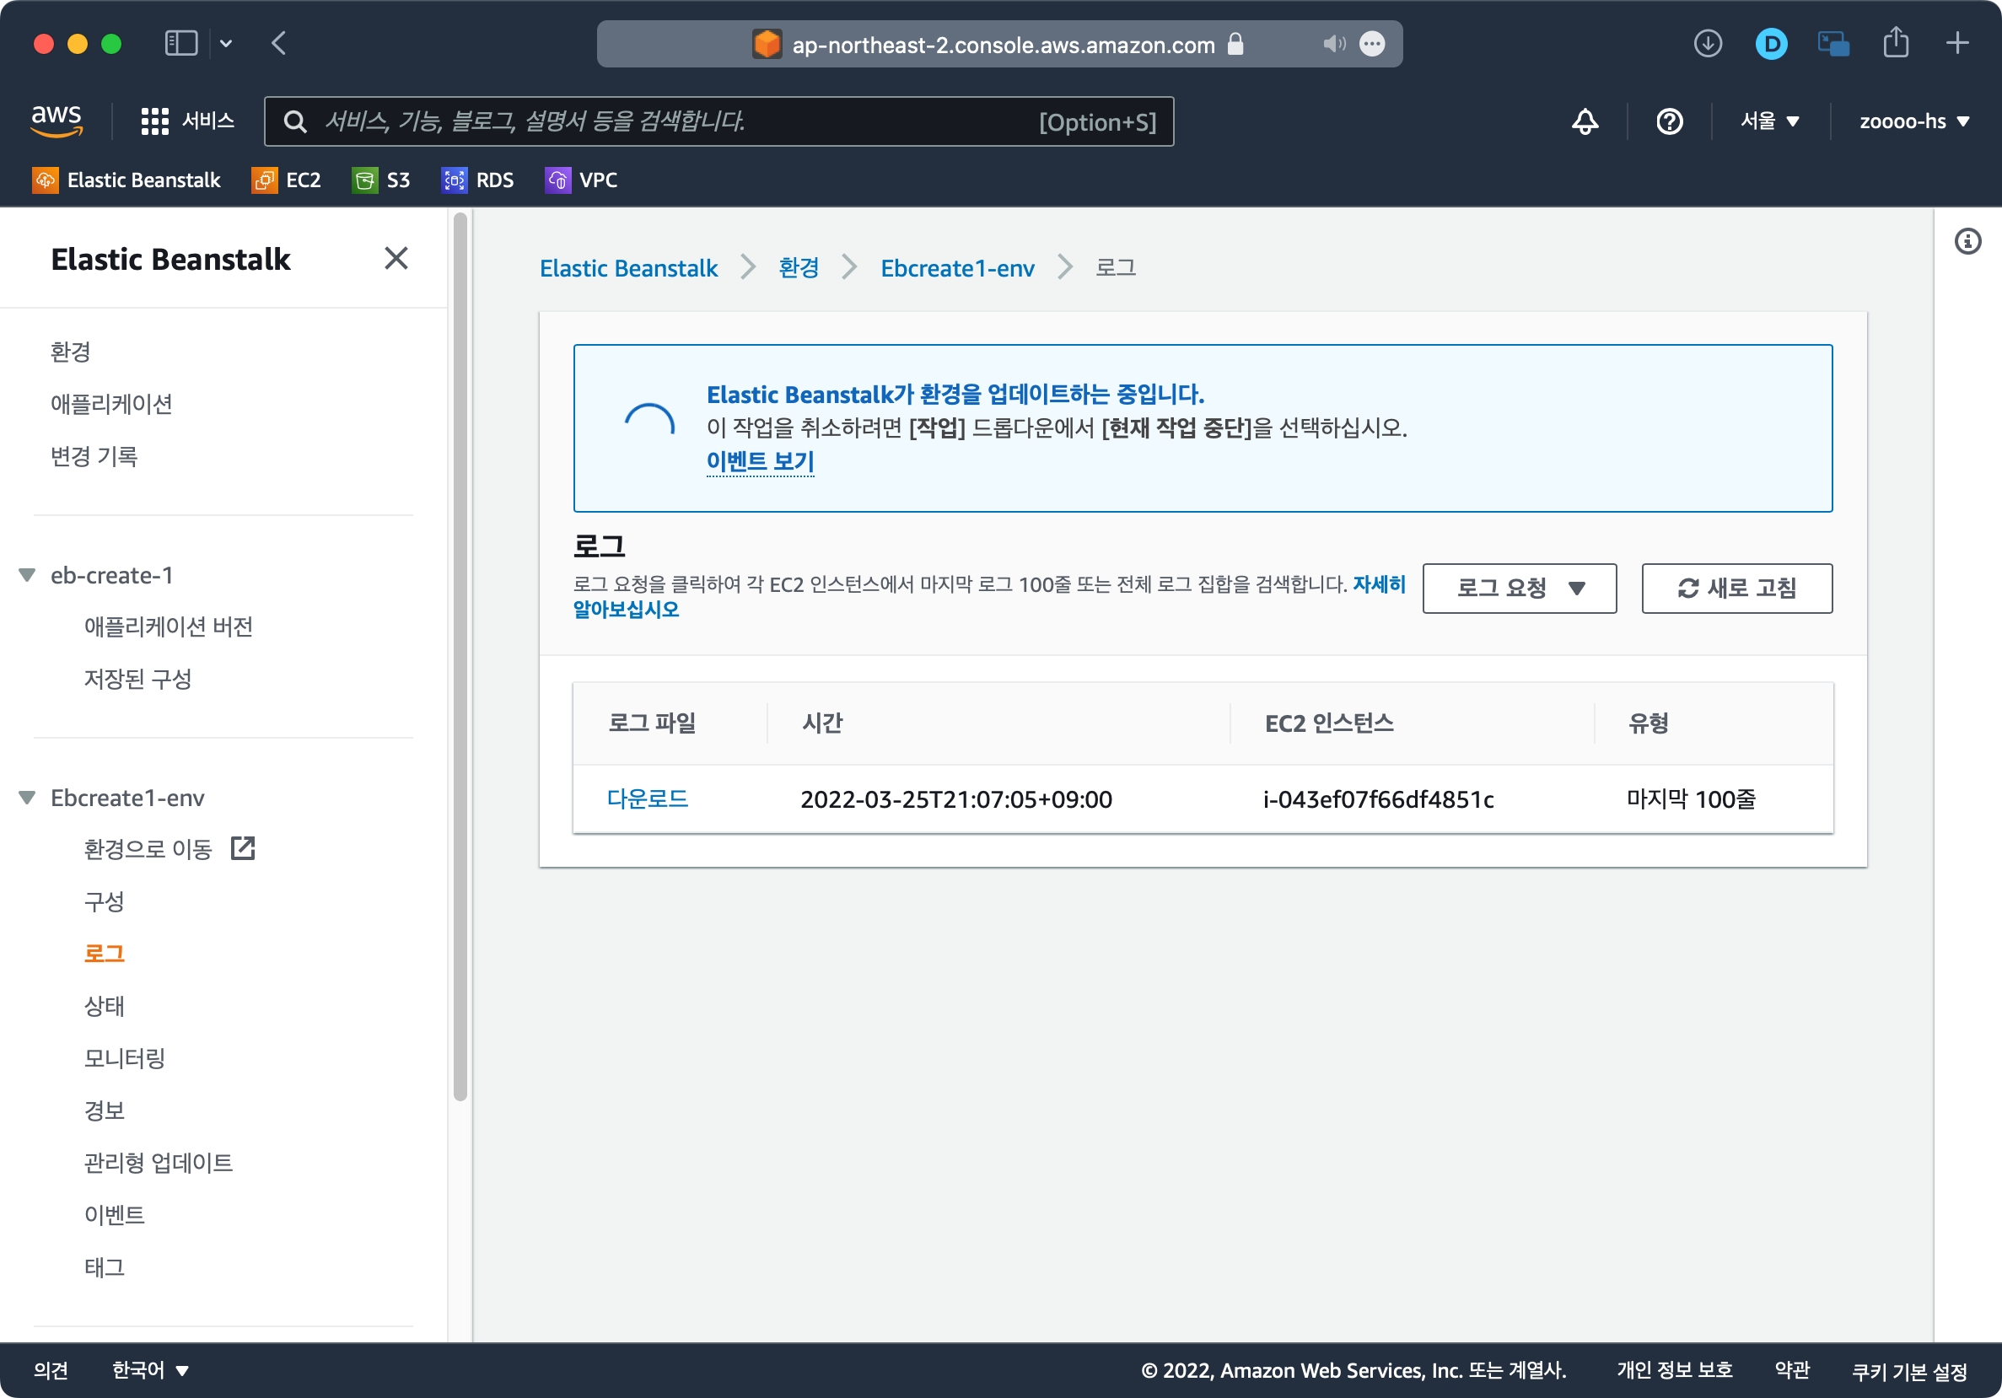
Task: Click the AWS services search field
Action: pos(718,121)
